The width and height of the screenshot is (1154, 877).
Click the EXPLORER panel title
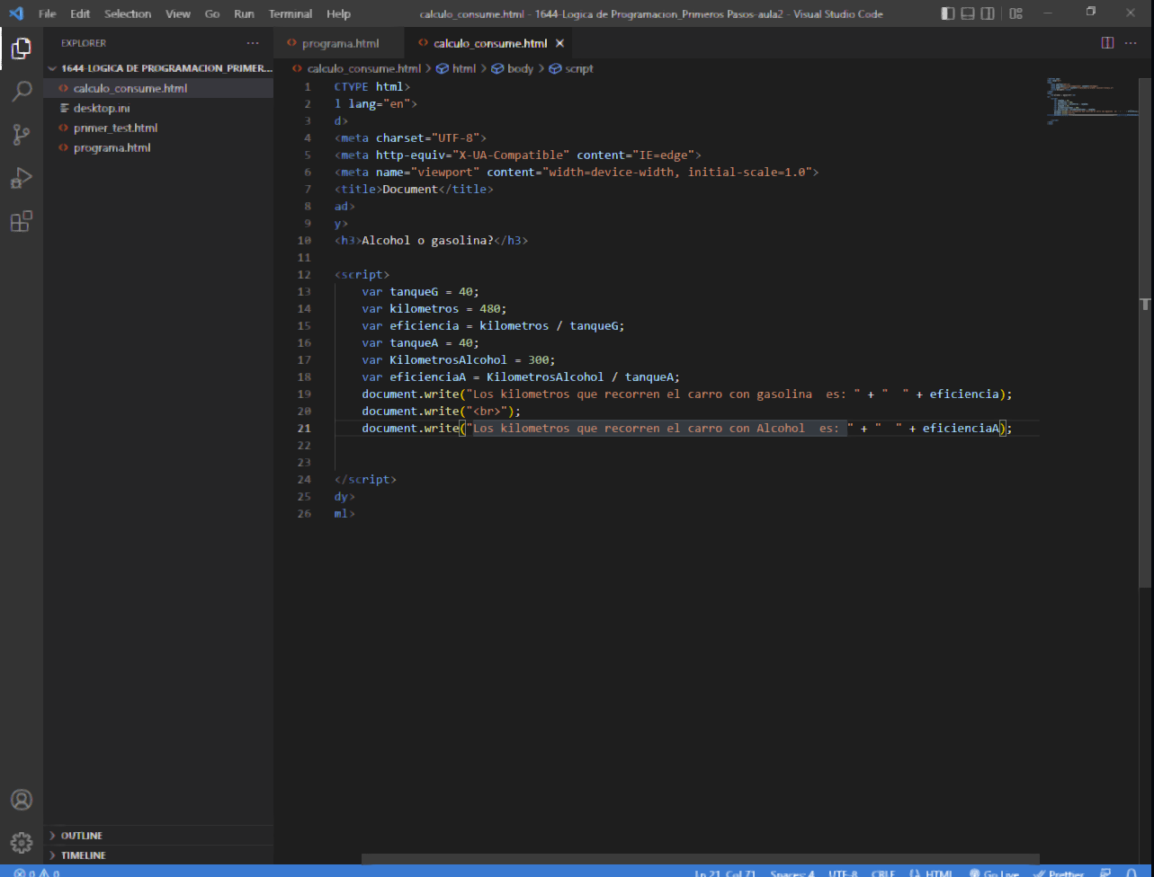(84, 43)
